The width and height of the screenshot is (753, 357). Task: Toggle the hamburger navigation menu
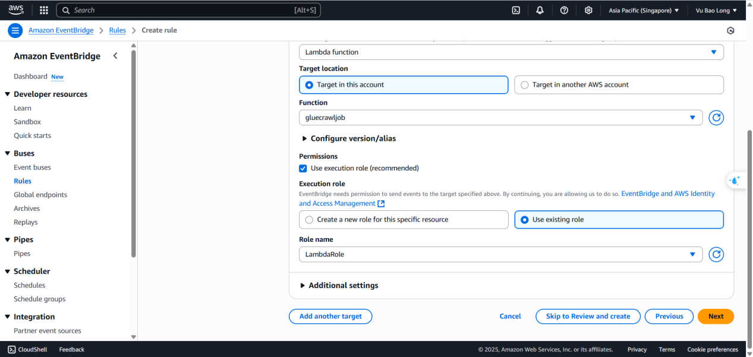tap(15, 30)
